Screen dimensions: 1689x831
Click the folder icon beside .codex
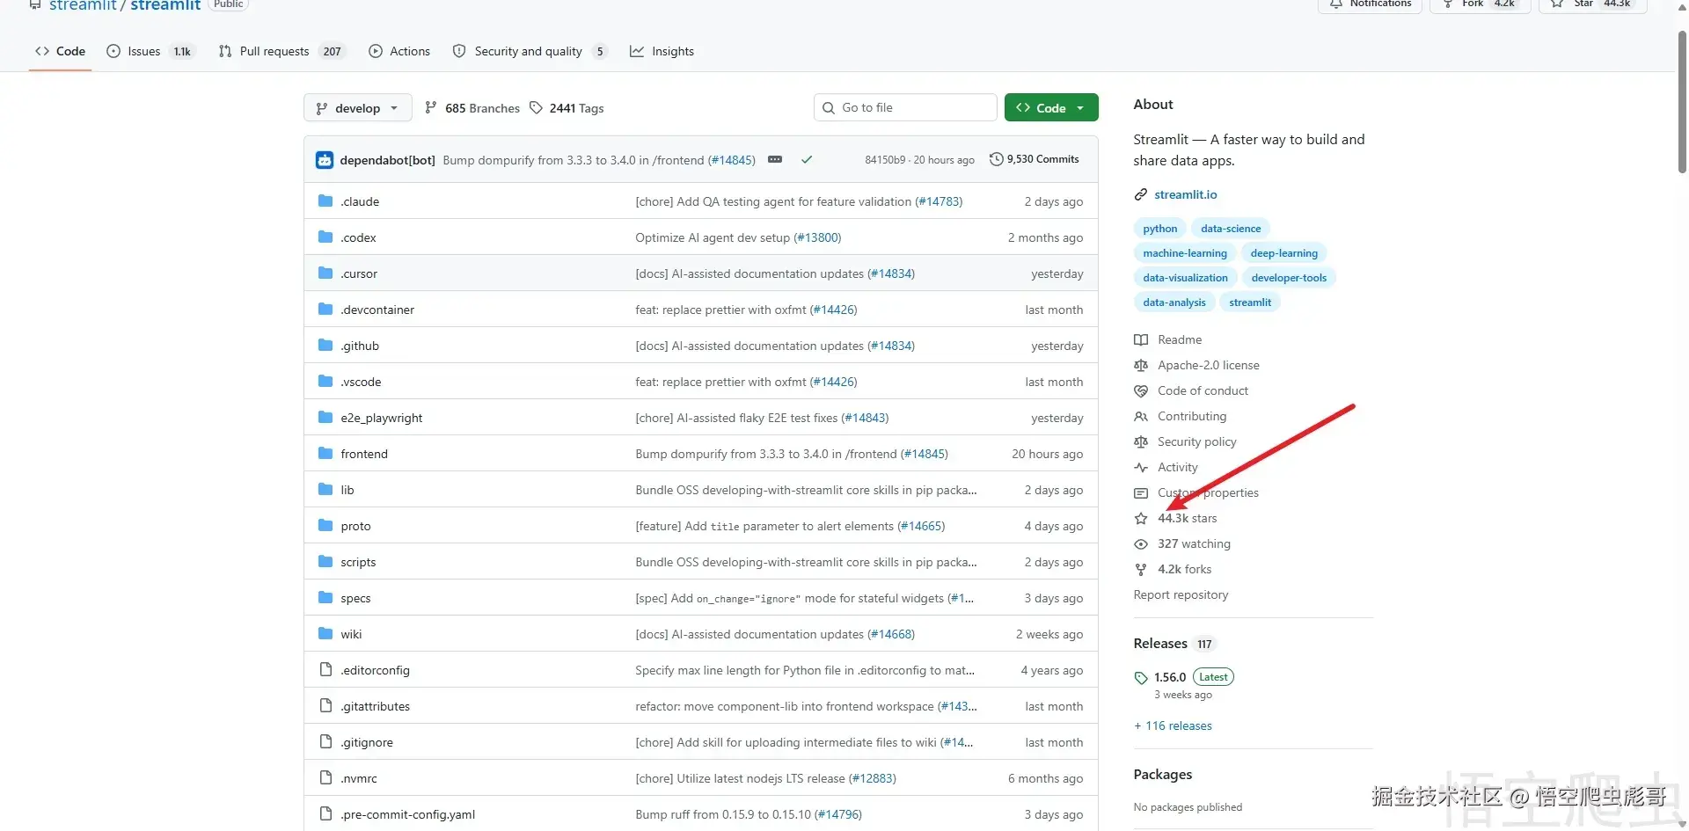[325, 237]
